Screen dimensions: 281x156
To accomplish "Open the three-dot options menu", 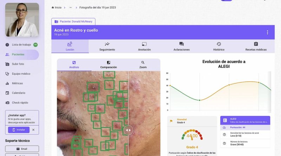I will coord(267,32).
